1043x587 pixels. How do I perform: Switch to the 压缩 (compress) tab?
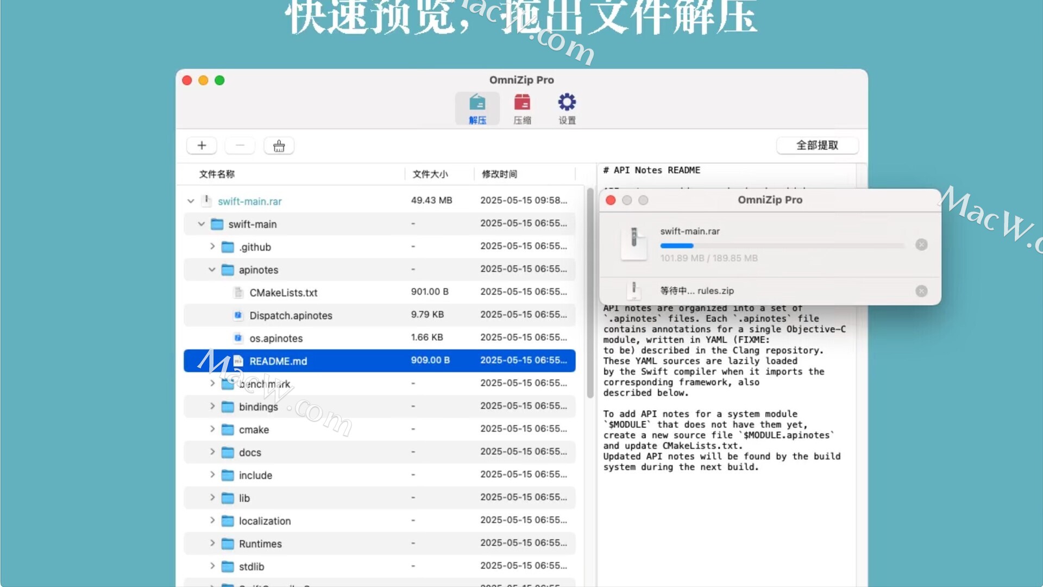(522, 109)
